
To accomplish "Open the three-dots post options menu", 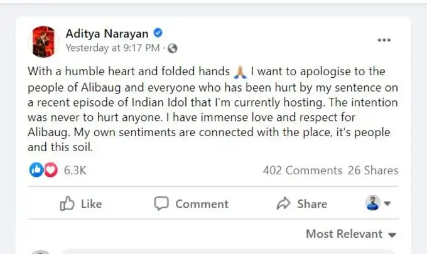I will pyautogui.click(x=384, y=40).
